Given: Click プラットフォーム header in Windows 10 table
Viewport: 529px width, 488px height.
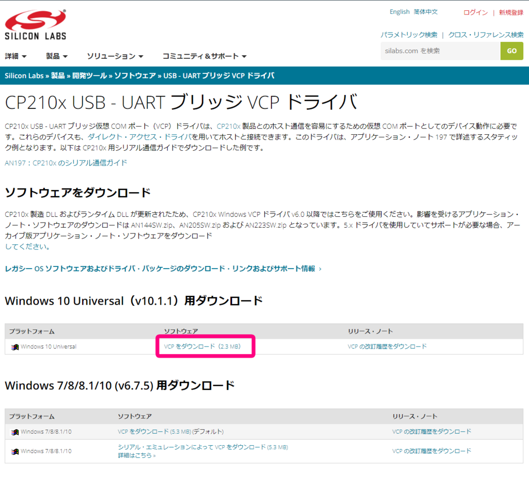Looking at the screenshot, I should pyautogui.click(x=32, y=332).
